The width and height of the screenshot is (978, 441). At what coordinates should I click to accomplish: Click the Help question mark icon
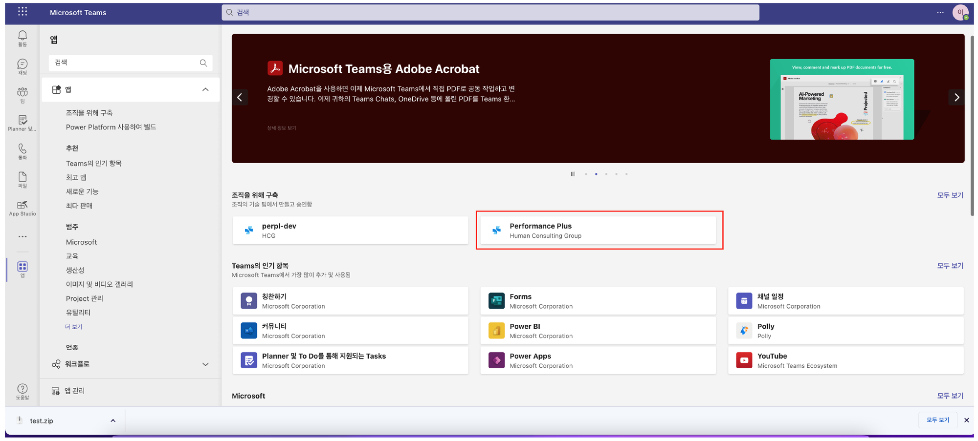(x=22, y=391)
